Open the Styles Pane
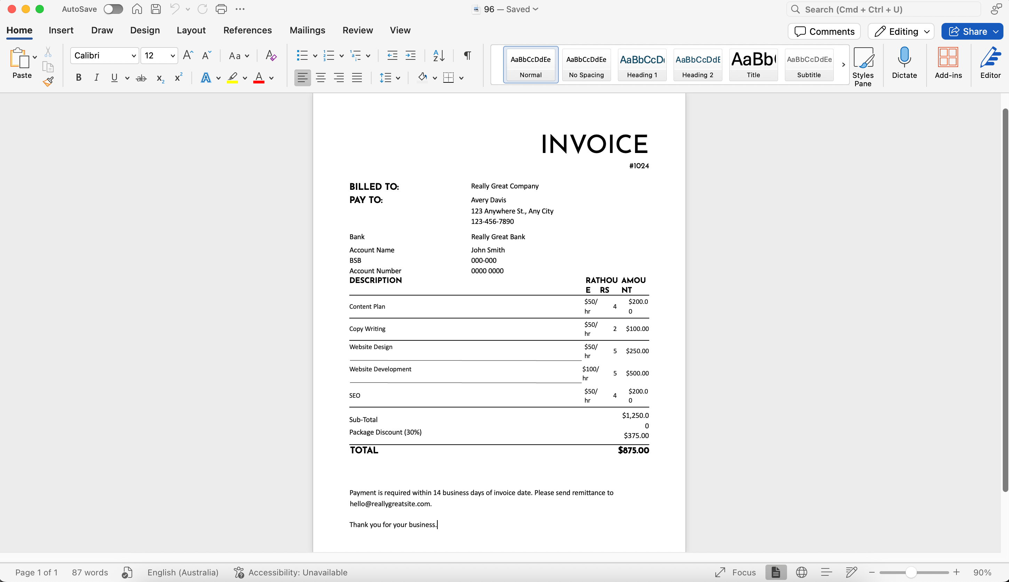The image size is (1009, 582). 863,66
